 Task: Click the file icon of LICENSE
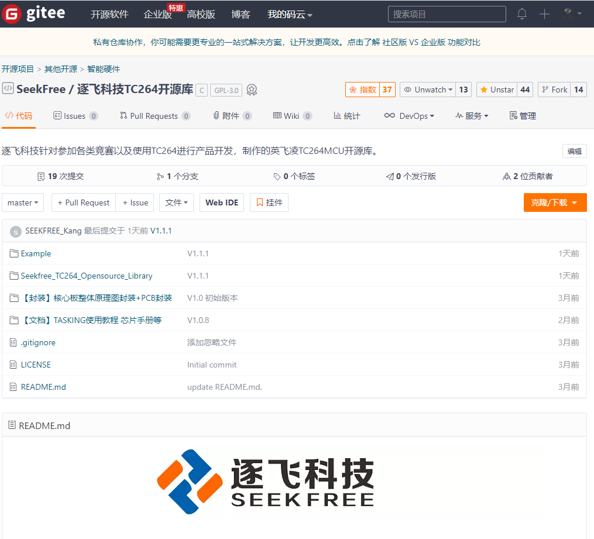(13, 365)
